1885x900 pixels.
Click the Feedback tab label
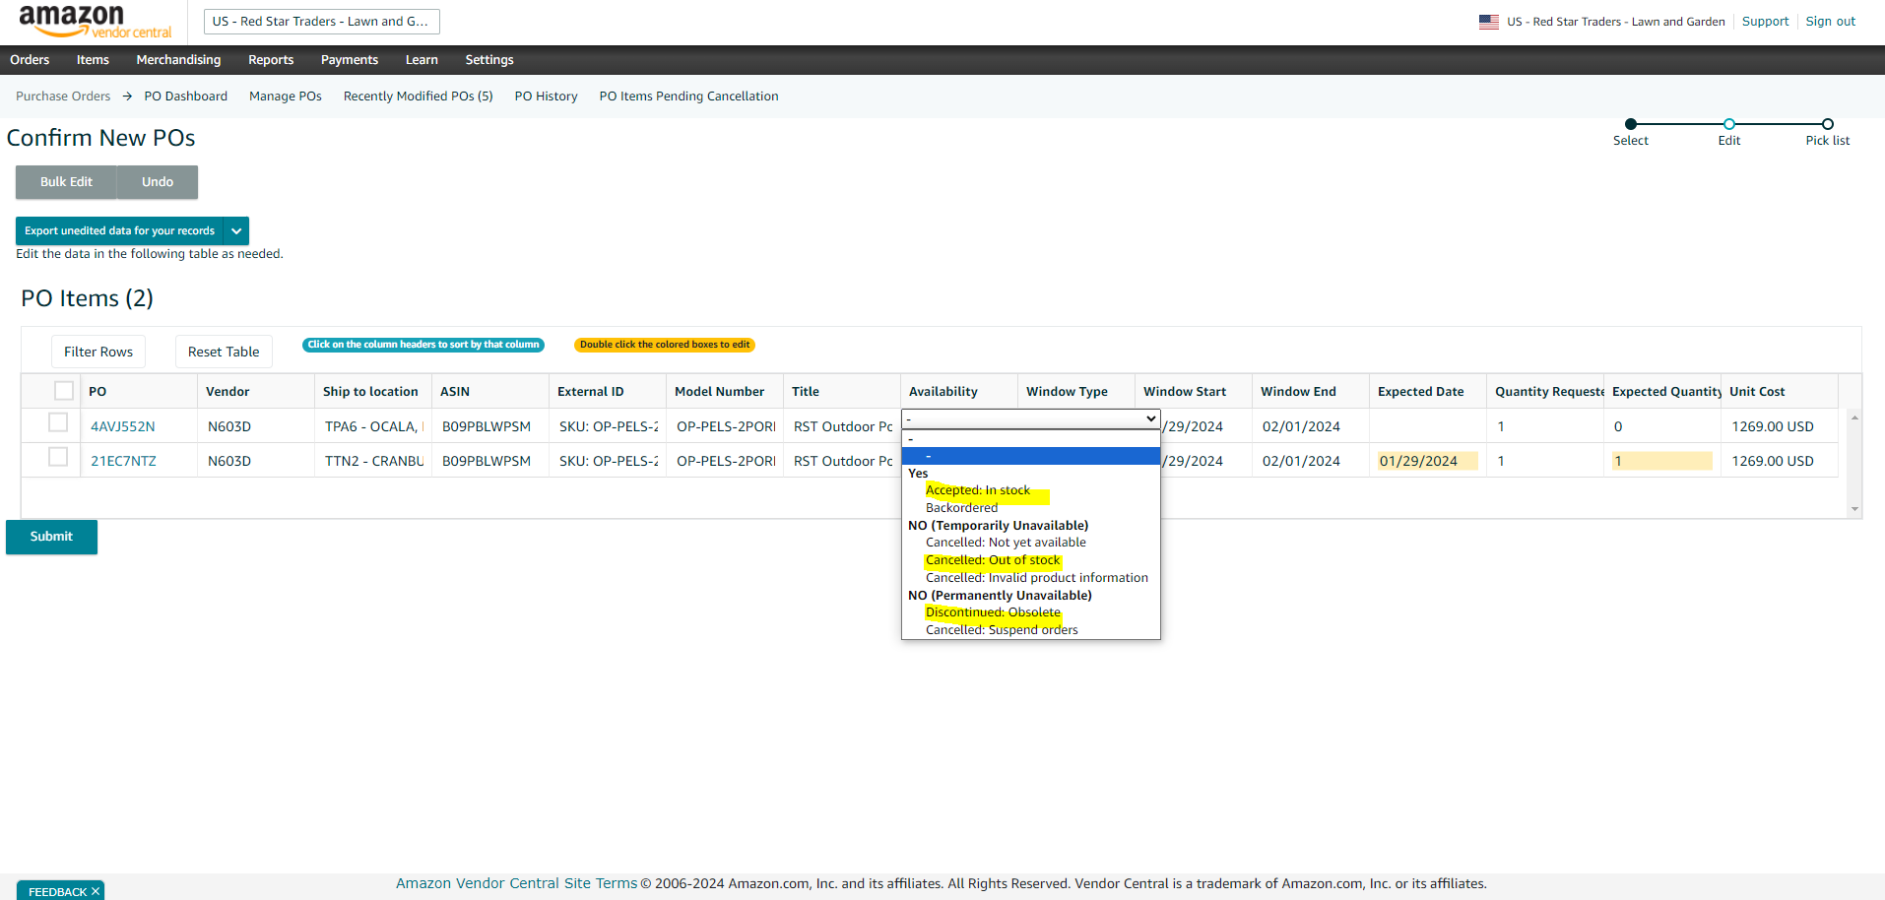[x=57, y=891]
